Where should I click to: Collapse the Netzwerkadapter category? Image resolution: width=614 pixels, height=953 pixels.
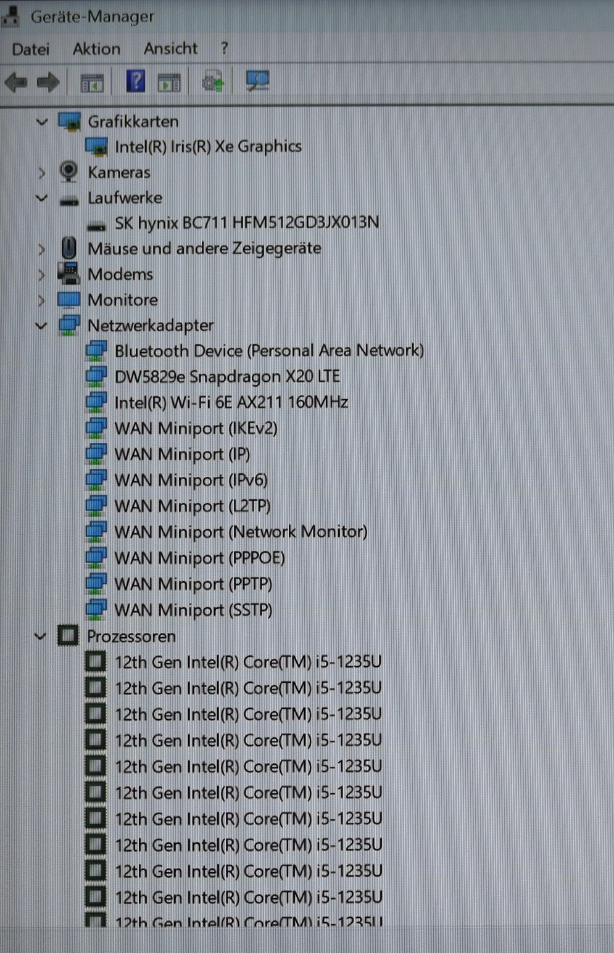point(41,326)
